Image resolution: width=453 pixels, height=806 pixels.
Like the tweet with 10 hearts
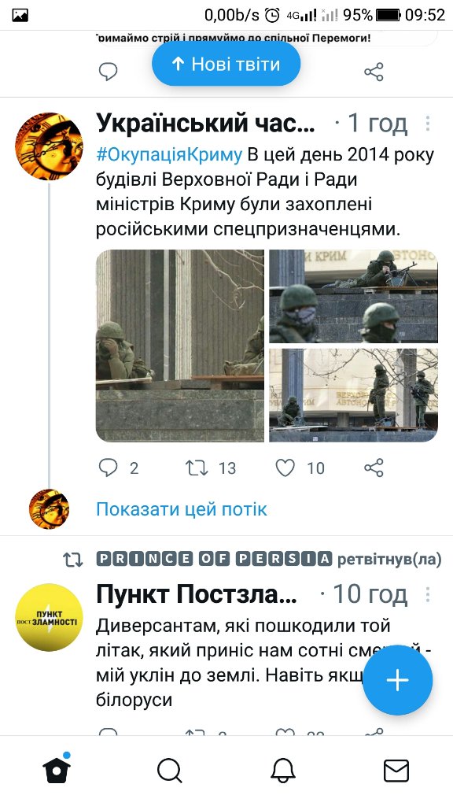(x=285, y=468)
